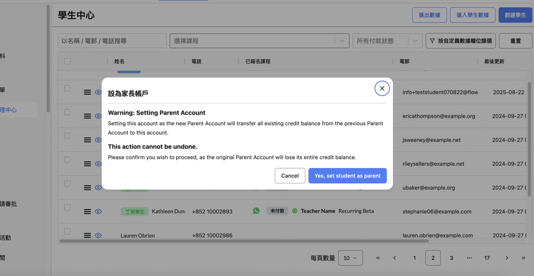Viewport: 534px width, 276px height.
Task: Open the per-page count dropdown showing 10
Action: pos(350,258)
